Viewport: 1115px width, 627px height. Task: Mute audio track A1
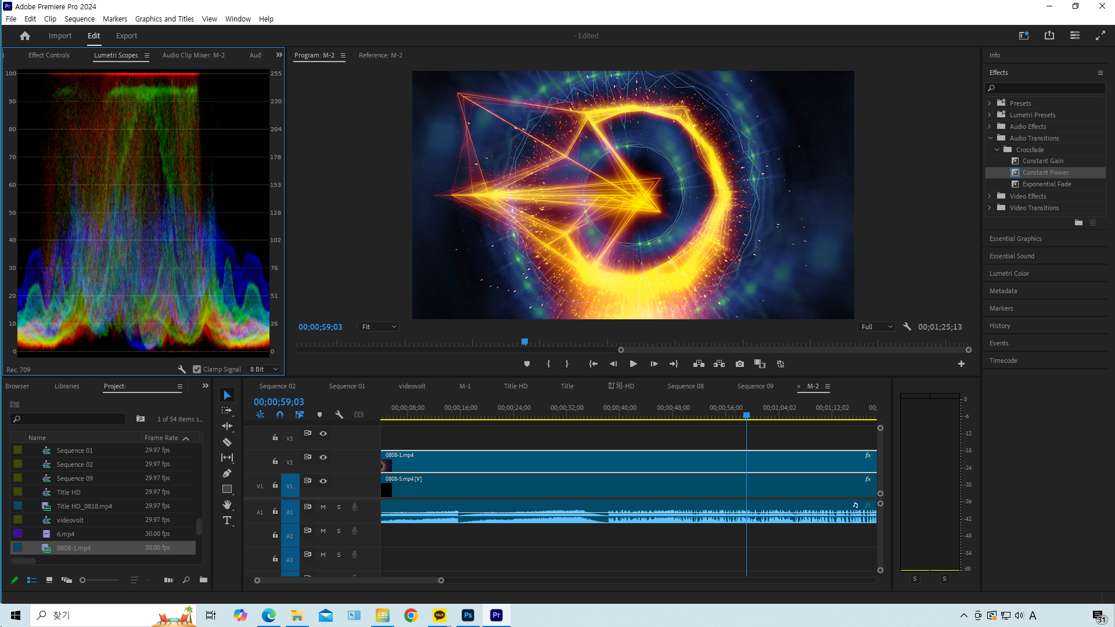click(x=323, y=507)
